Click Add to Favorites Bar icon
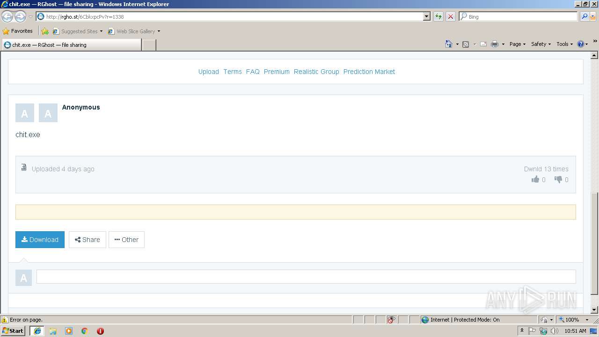 click(x=45, y=31)
